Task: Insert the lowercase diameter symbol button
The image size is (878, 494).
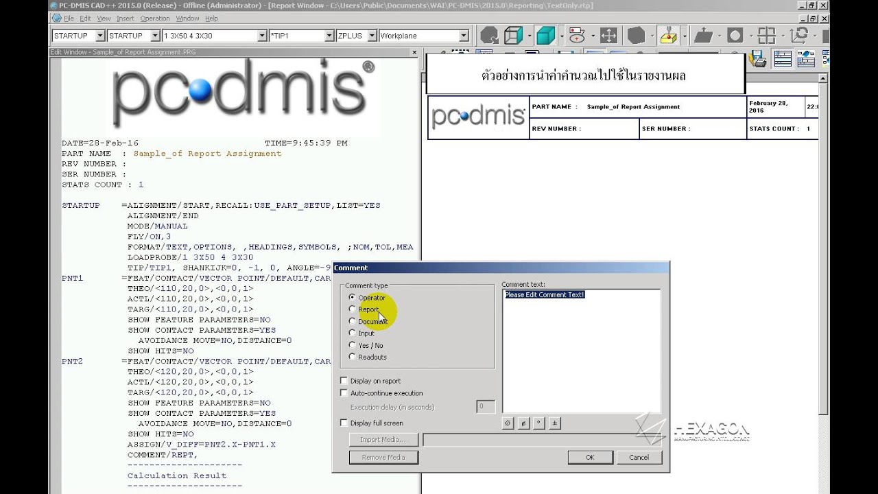Action: [x=523, y=423]
